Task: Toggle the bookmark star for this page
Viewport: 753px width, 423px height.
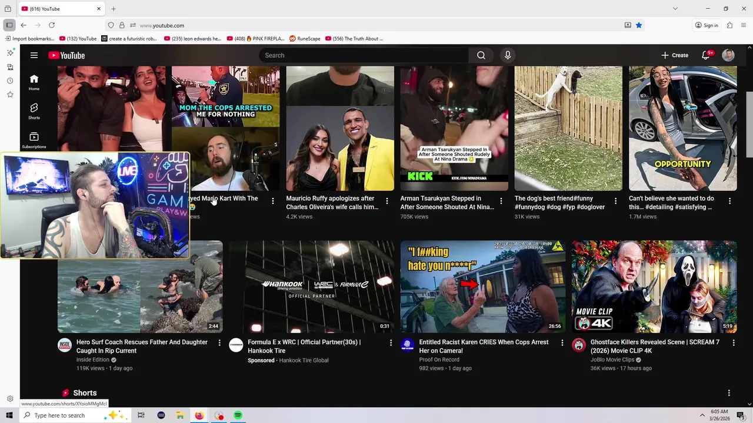Action: 639,25
